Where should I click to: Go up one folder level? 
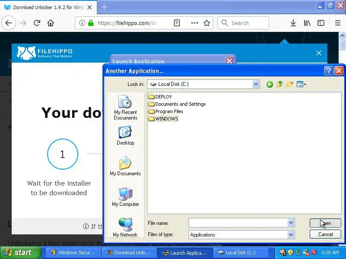click(x=279, y=84)
